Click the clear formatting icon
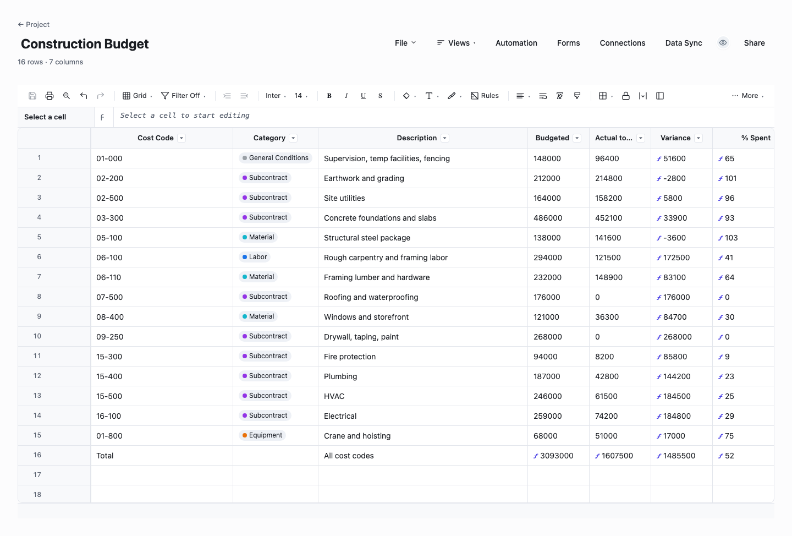Screen dimensions: 792x536 (560, 96)
